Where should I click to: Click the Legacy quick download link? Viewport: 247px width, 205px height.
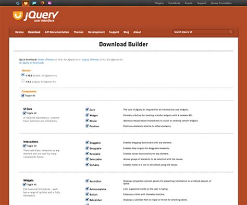tap(85, 59)
